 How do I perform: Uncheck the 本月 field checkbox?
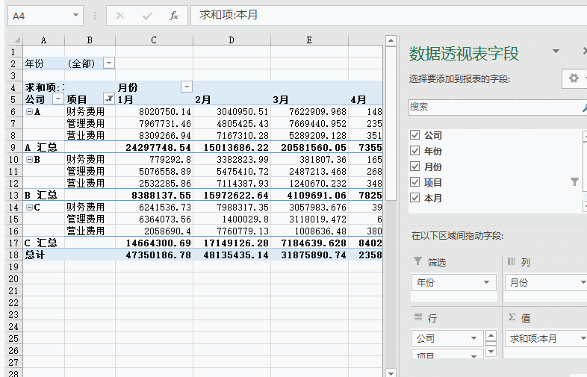point(415,197)
